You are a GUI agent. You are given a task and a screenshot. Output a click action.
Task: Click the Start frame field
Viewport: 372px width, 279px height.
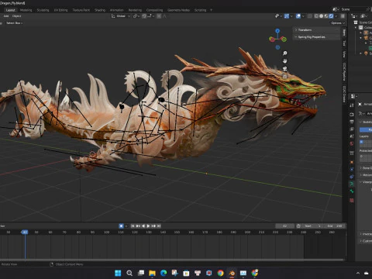[x=313, y=226]
